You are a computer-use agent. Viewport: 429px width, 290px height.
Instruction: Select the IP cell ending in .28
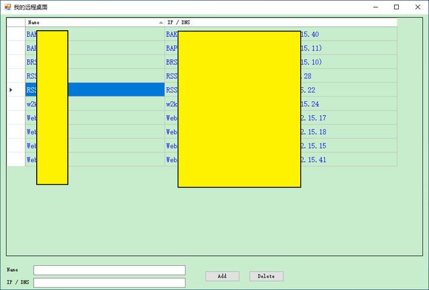click(x=281, y=76)
